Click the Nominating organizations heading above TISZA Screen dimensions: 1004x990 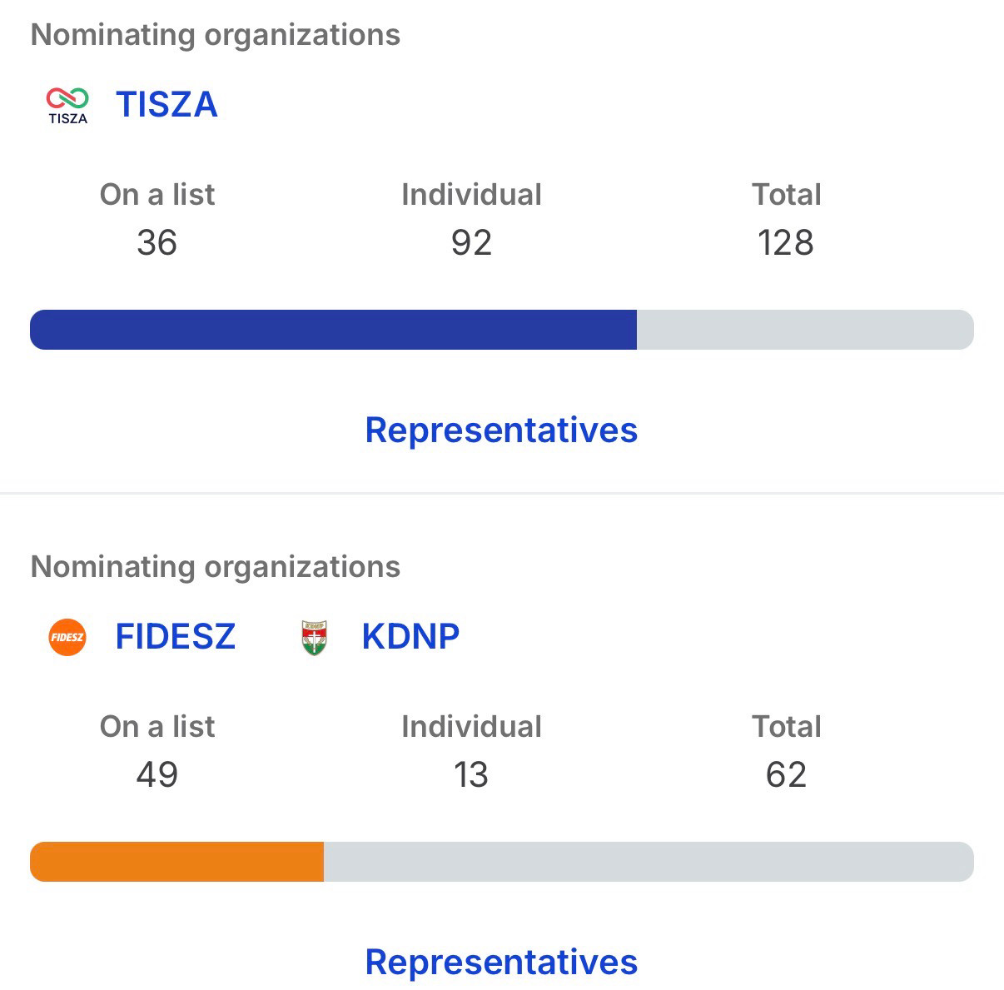click(216, 35)
